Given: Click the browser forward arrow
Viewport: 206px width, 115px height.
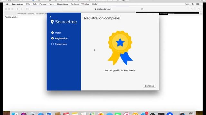Looking at the screenshot, I should (x=21, y=9).
